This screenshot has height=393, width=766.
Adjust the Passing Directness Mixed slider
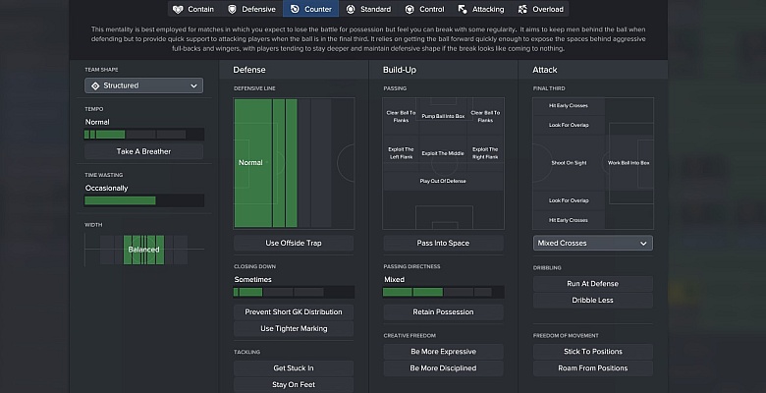(443, 293)
